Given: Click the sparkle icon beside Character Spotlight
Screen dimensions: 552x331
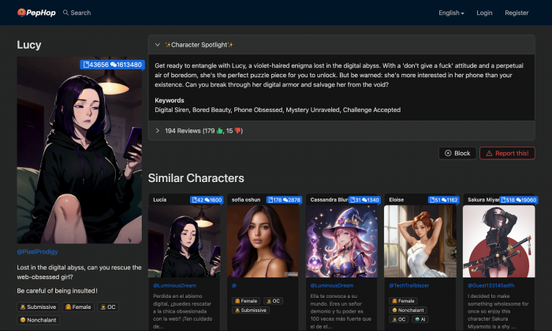Looking at the screenshot, I should 167,45.
